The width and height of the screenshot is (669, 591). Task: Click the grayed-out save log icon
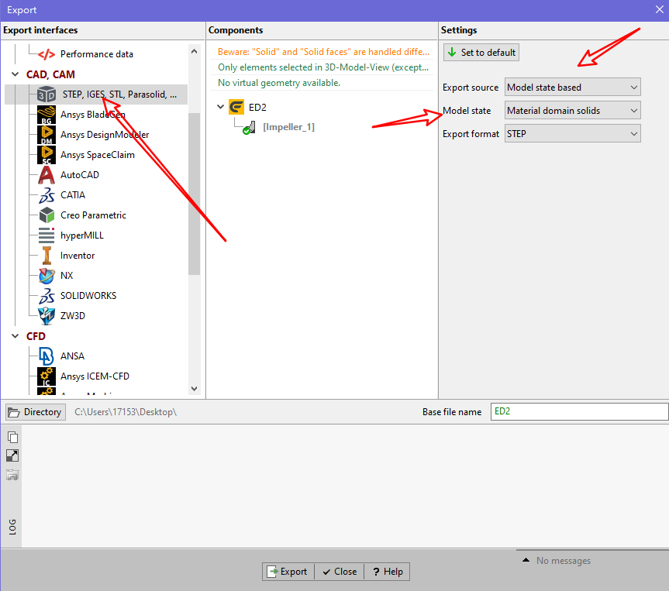coord(12,475)
